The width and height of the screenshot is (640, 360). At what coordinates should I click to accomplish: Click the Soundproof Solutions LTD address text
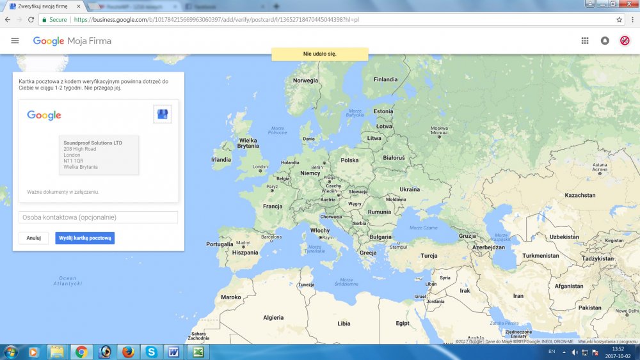93,143
